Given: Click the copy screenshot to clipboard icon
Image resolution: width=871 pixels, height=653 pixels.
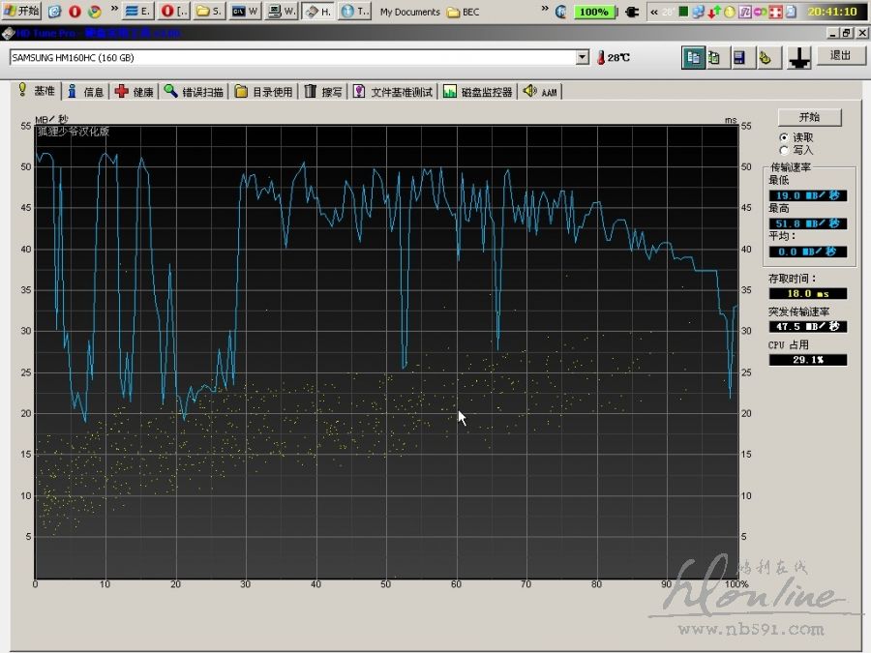Looking at the screenshot, I should pos(714,58).
